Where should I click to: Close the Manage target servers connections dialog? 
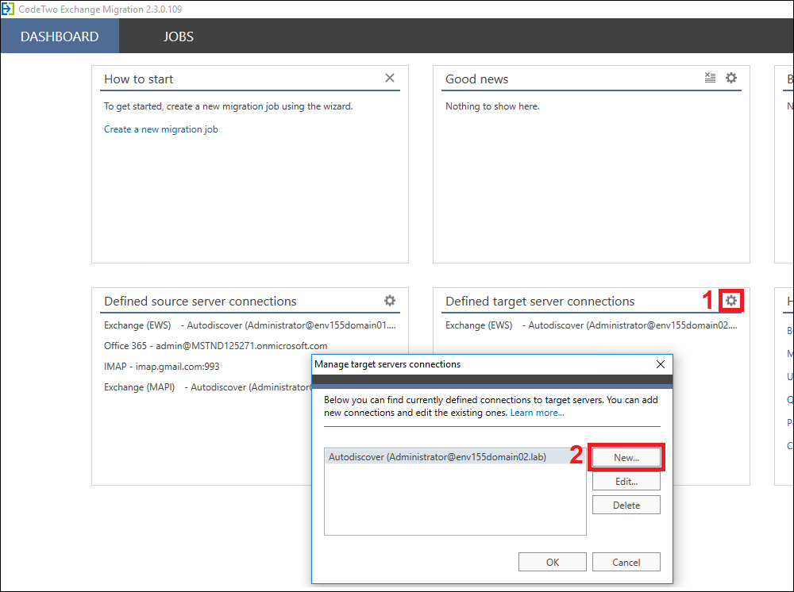[661, 364]
